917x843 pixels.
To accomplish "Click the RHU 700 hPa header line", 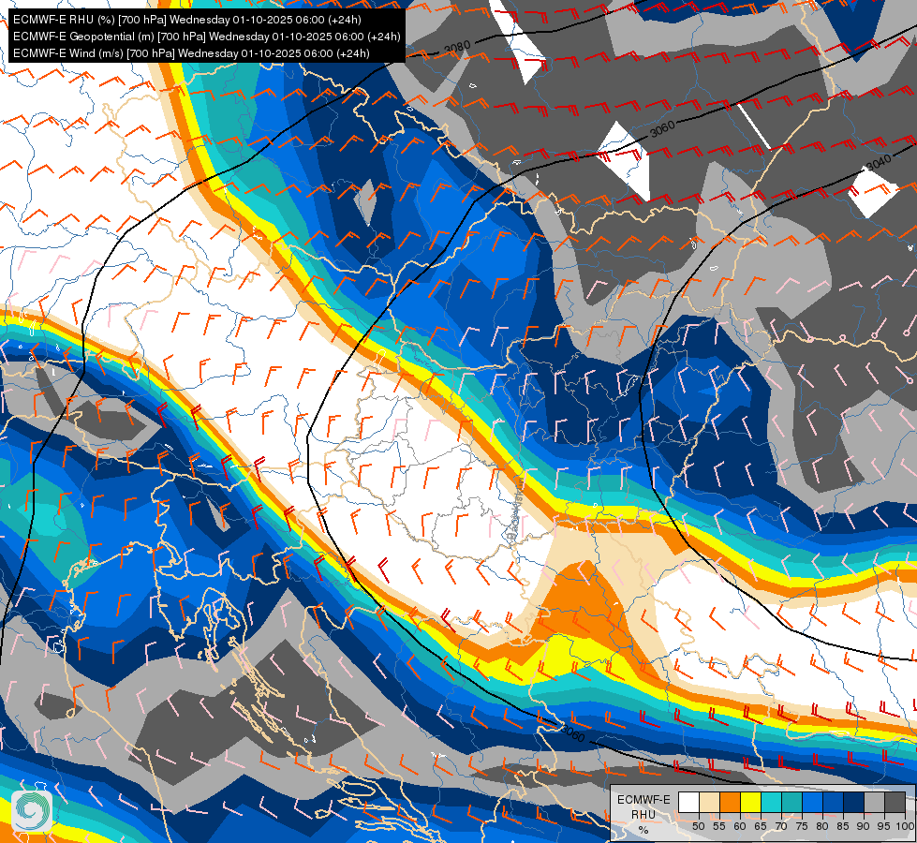I will [187, 20].
